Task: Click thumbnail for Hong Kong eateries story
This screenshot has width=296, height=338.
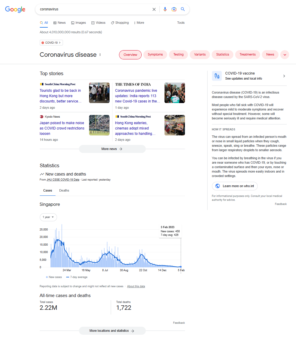Action: [175, 125]
